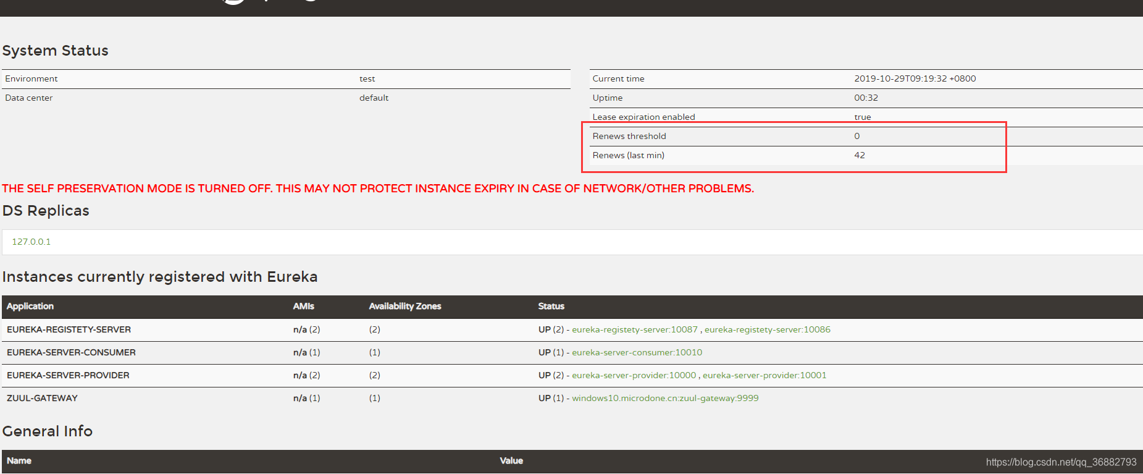Select the Current time label
The image size is (1143, 474).
pos(619,78)
